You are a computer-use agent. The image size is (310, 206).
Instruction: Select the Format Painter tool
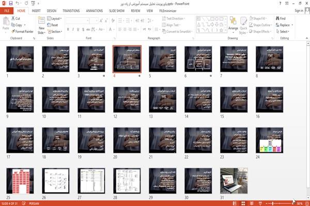point(22,31)
